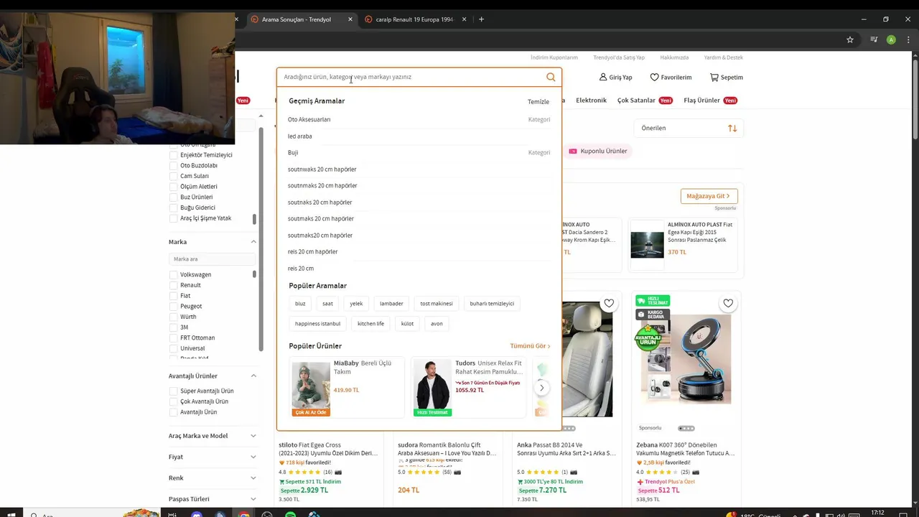The image size is (919, 517).
Task: Expand the Renk filter section
Action: pos(253,478)
